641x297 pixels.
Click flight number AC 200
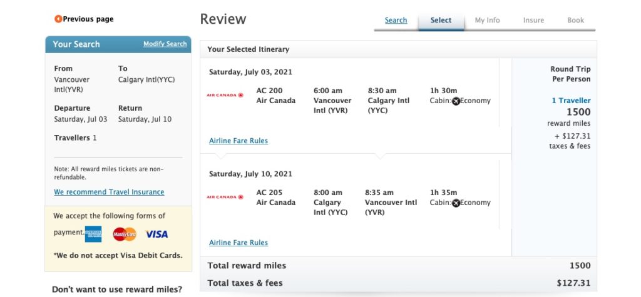(x=269, y=91)
